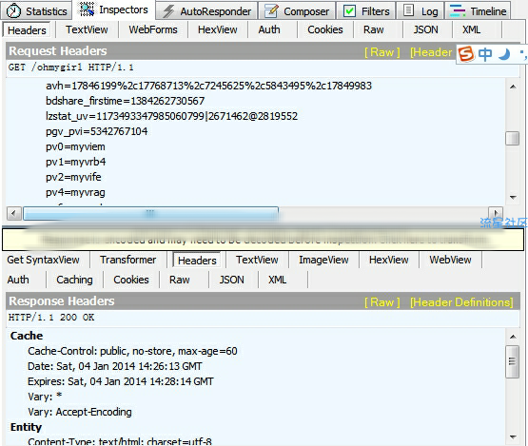Click the Statistics stopwatch icon
This screenshot has height=446, width=528.
tap(13, 10)
